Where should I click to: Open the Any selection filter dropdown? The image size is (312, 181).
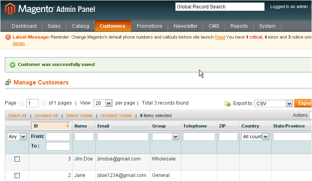[17, 137]
